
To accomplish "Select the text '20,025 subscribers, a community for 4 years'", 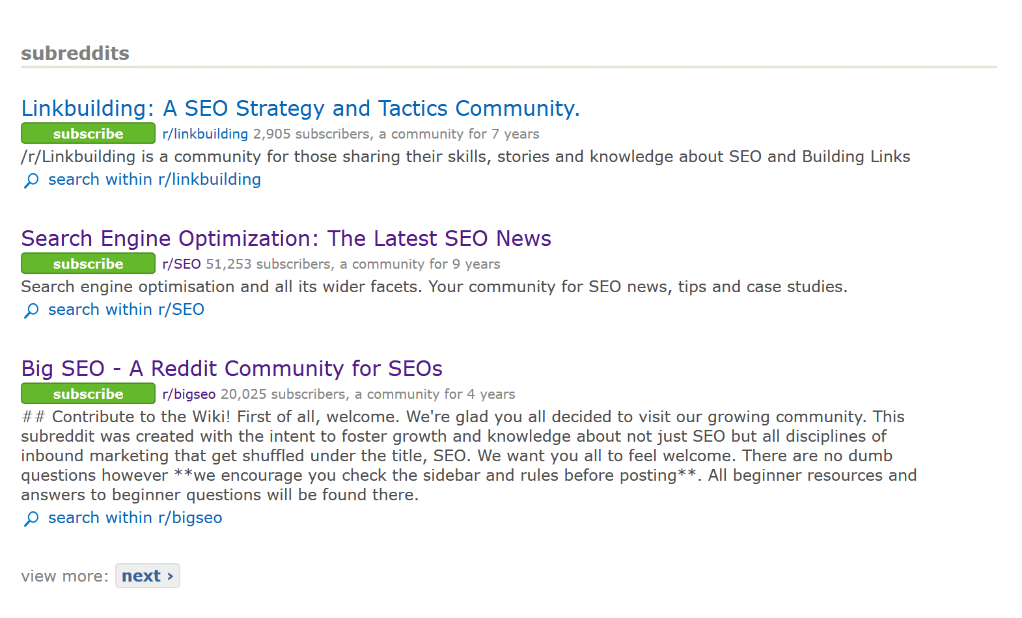I will coord(368,394).
